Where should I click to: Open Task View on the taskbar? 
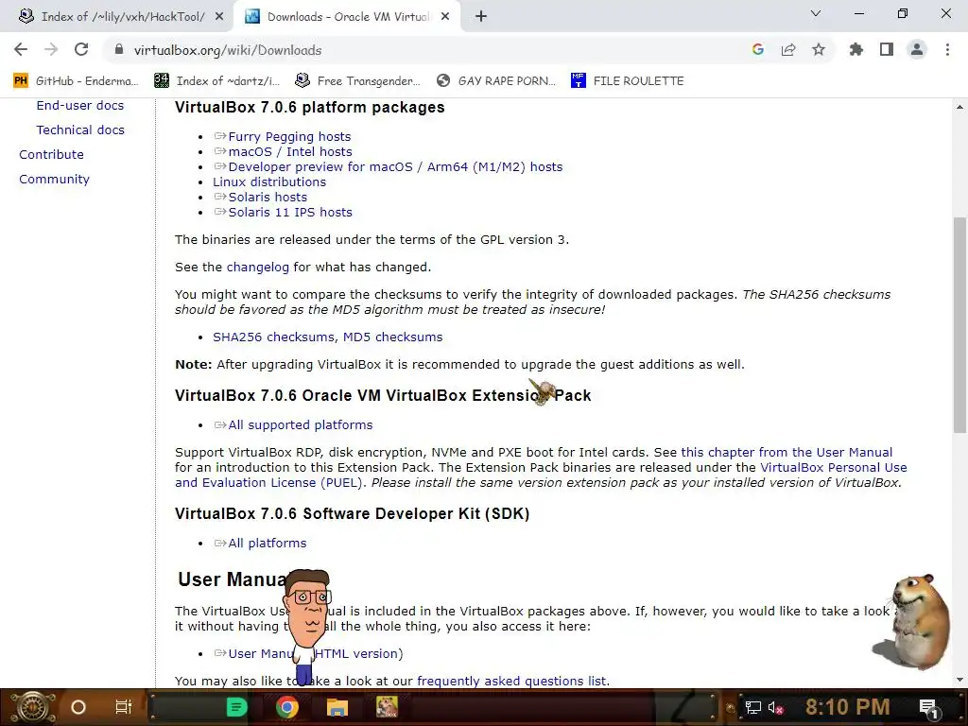coord(124,707)
